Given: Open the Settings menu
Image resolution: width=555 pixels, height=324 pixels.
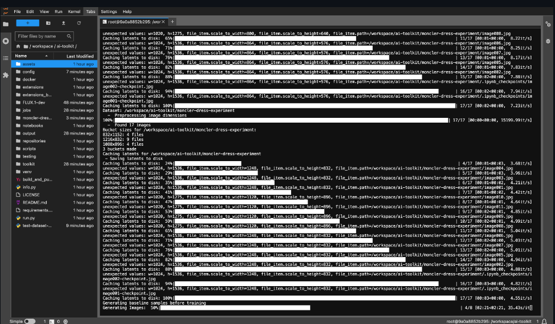Looking at the screenshot, I should [109, 11].
